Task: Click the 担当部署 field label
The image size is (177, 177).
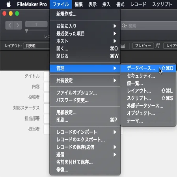Action: click(32, 119)
